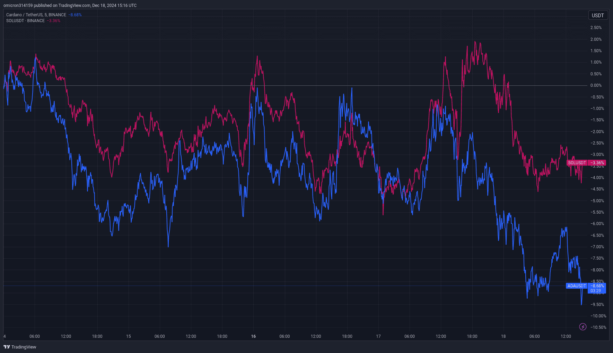Click the date label 18 on time axis
This screenshot has width=613, height=353.
(x=503, y=336)
